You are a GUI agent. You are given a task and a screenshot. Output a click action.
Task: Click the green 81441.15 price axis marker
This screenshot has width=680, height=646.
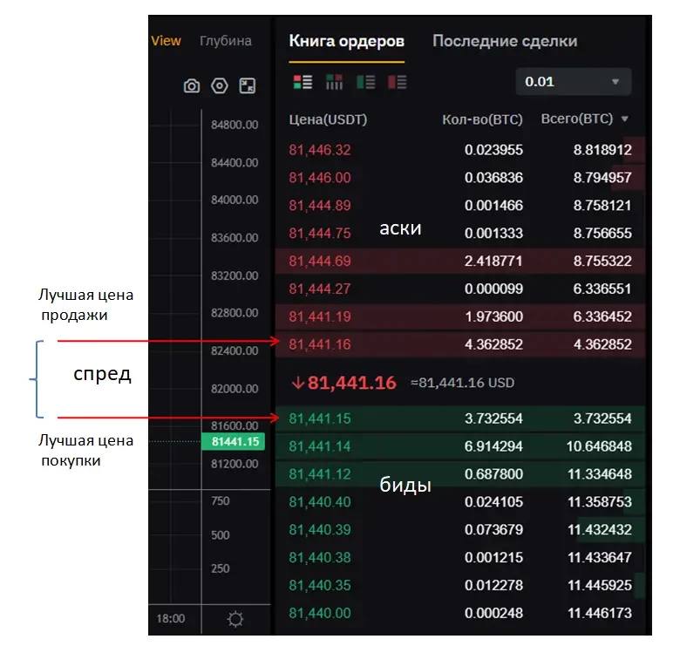point(234,442)
